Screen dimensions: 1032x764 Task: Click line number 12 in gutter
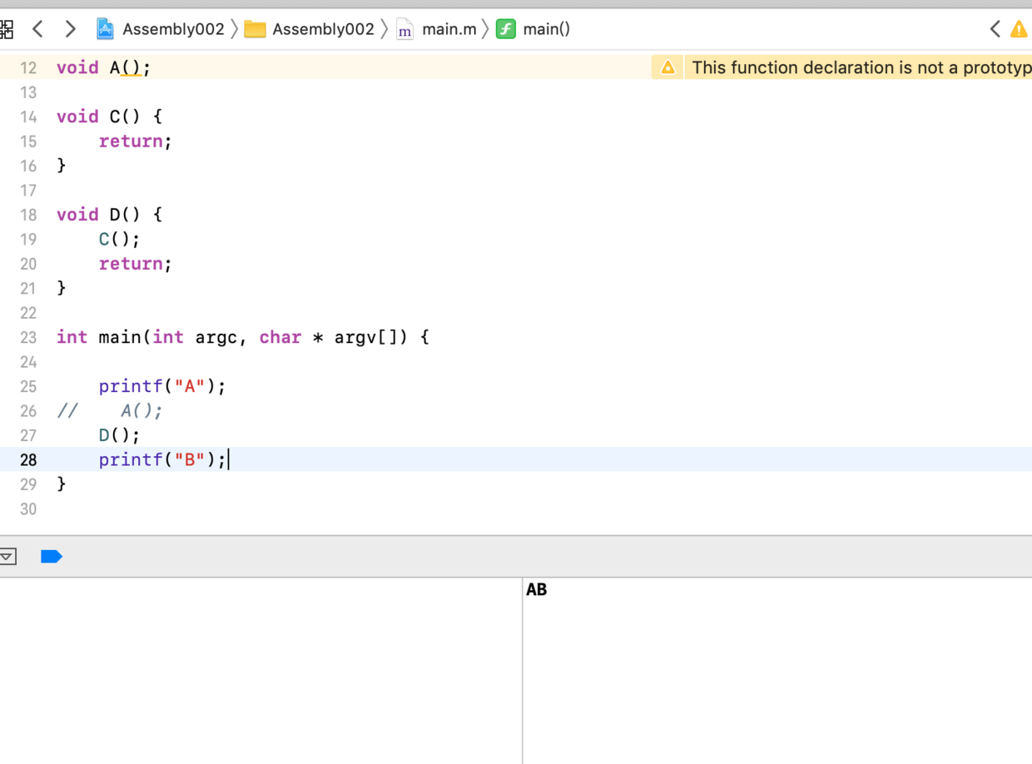coord(28,68)
